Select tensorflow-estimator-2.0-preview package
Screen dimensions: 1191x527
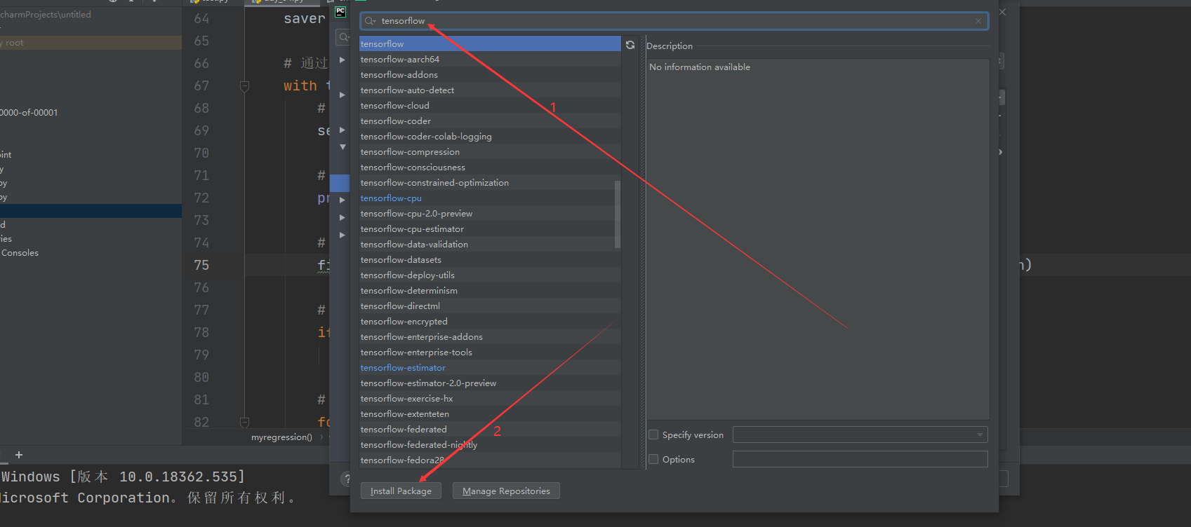(490, 383)
